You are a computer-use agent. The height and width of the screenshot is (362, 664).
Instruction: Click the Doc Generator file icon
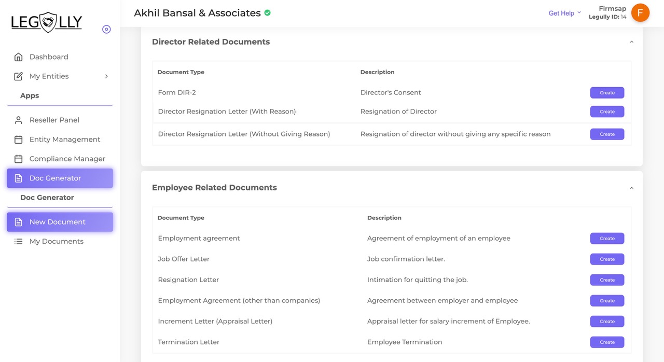coord(18,178)
